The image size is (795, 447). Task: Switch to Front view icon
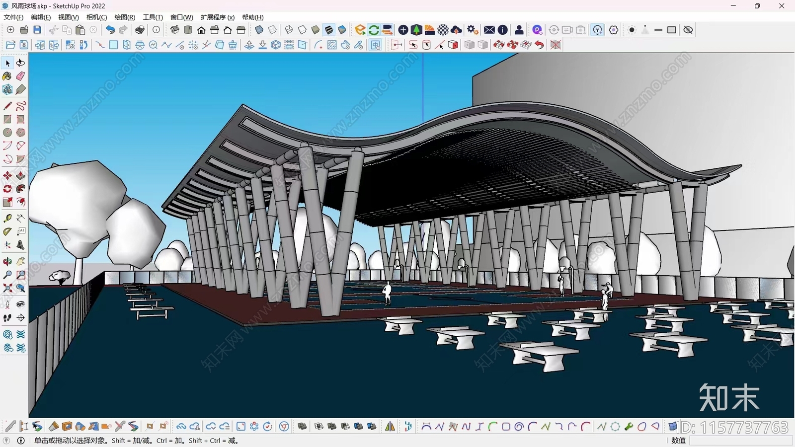point(201,30)
